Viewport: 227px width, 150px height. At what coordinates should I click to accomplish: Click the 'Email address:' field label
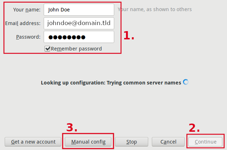click(23, 23)
